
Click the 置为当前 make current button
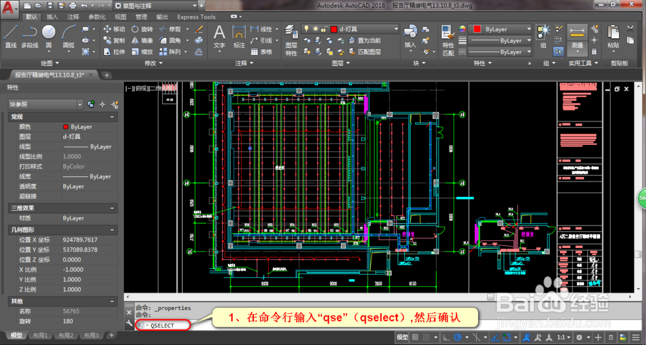pyautogui.click(x=364, y=41)
